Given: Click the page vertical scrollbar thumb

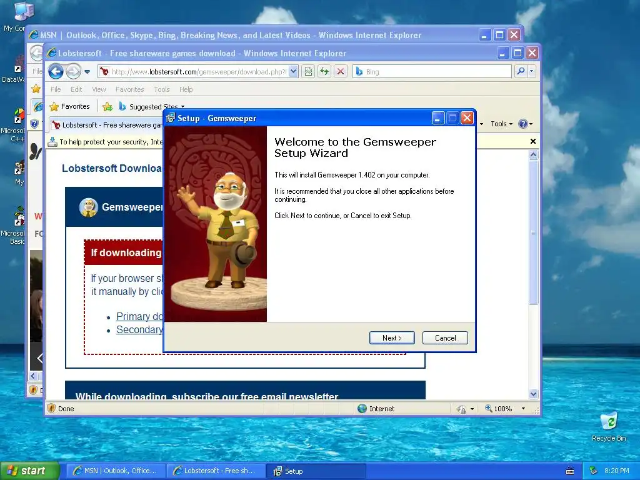Looking at the screenshot, I should tap(533, 232).
